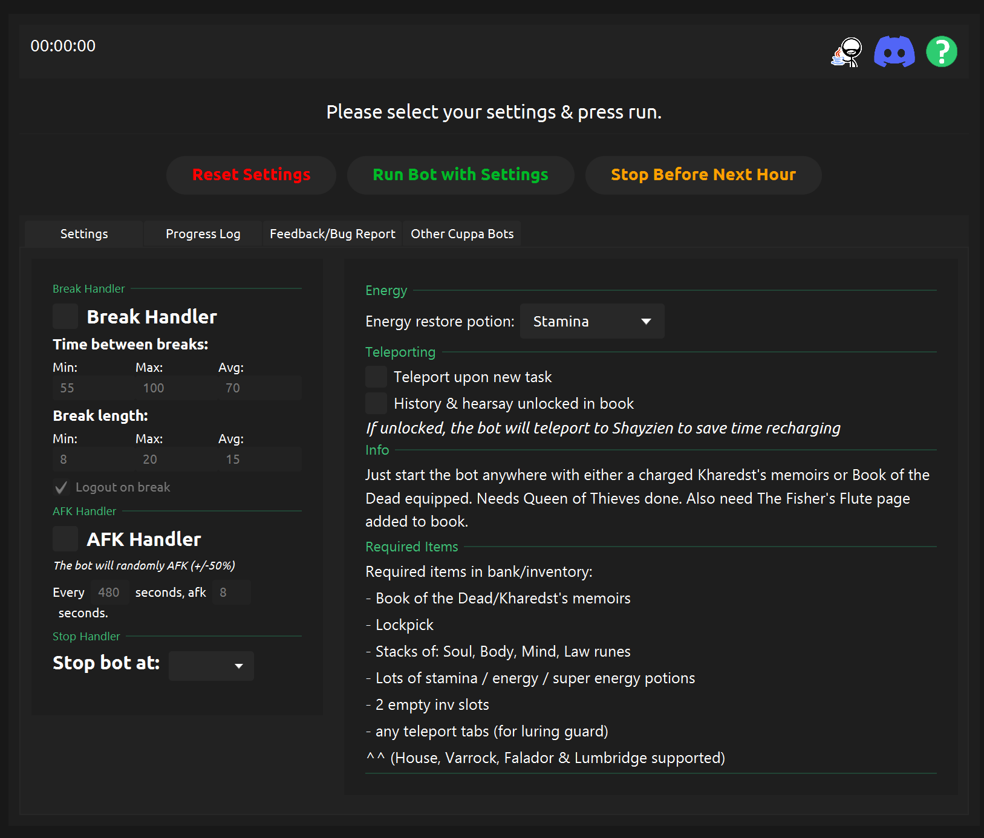The width and height of the screenshot is (984, 838).
Task: Check History & hearsay unlocked in book
Action: [x=376, y=403]
